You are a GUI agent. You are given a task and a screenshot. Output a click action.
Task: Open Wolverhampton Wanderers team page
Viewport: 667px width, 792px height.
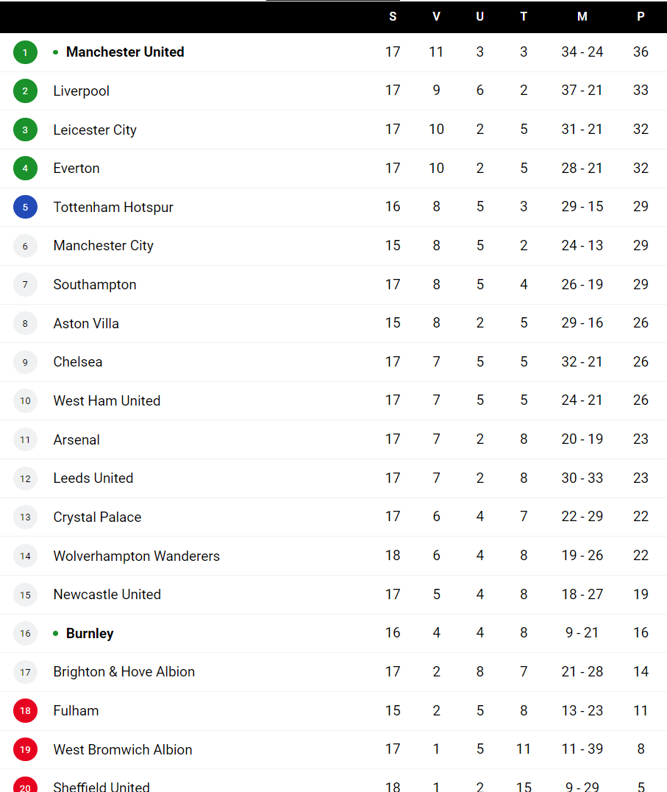tap(137, 556)
